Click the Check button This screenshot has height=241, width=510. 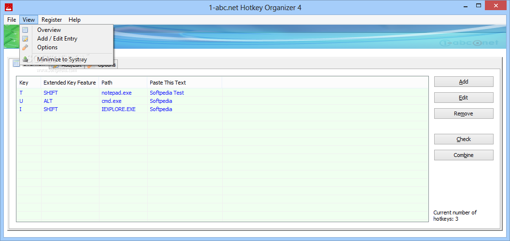coord(464,139)
